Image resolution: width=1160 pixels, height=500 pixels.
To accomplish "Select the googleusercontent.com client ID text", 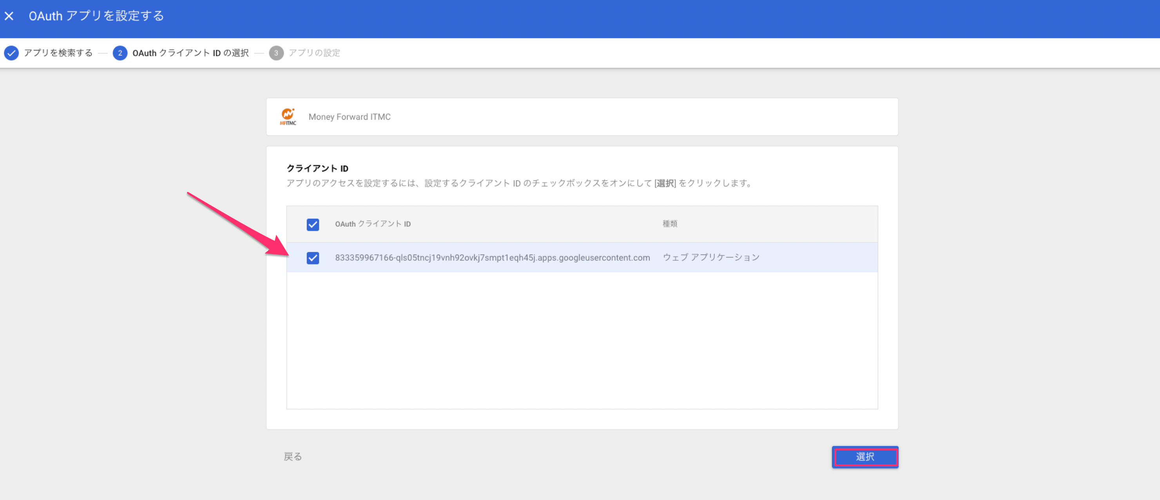I will (492, 258).
